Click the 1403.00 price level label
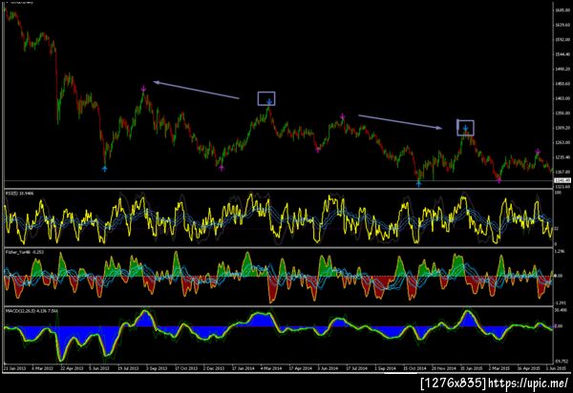The height and width of the screenshot is (393, 573). (x=562, y=98)
